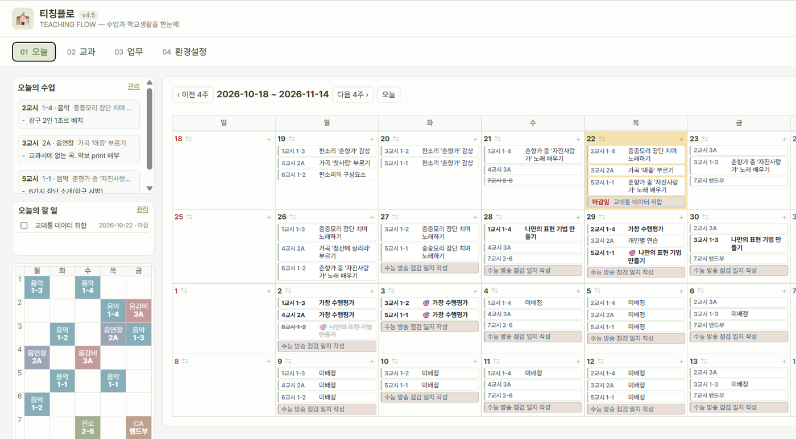Switch to the 01 오늘 tab
This screenshot has width=796, height=439.
34,52
